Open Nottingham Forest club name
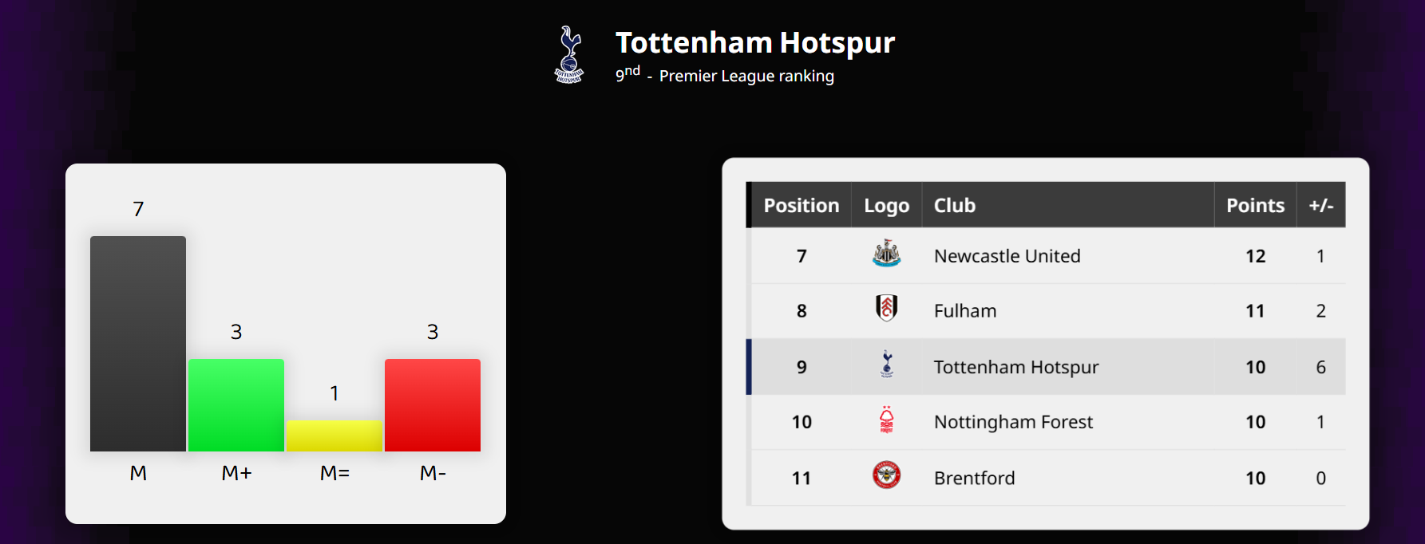The width and height of the screenshot is (1425, 544). [1013, 422]
